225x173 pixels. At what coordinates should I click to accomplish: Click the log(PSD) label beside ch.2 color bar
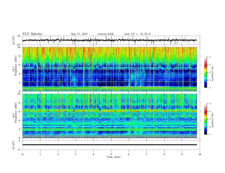(x=213, y=120)
